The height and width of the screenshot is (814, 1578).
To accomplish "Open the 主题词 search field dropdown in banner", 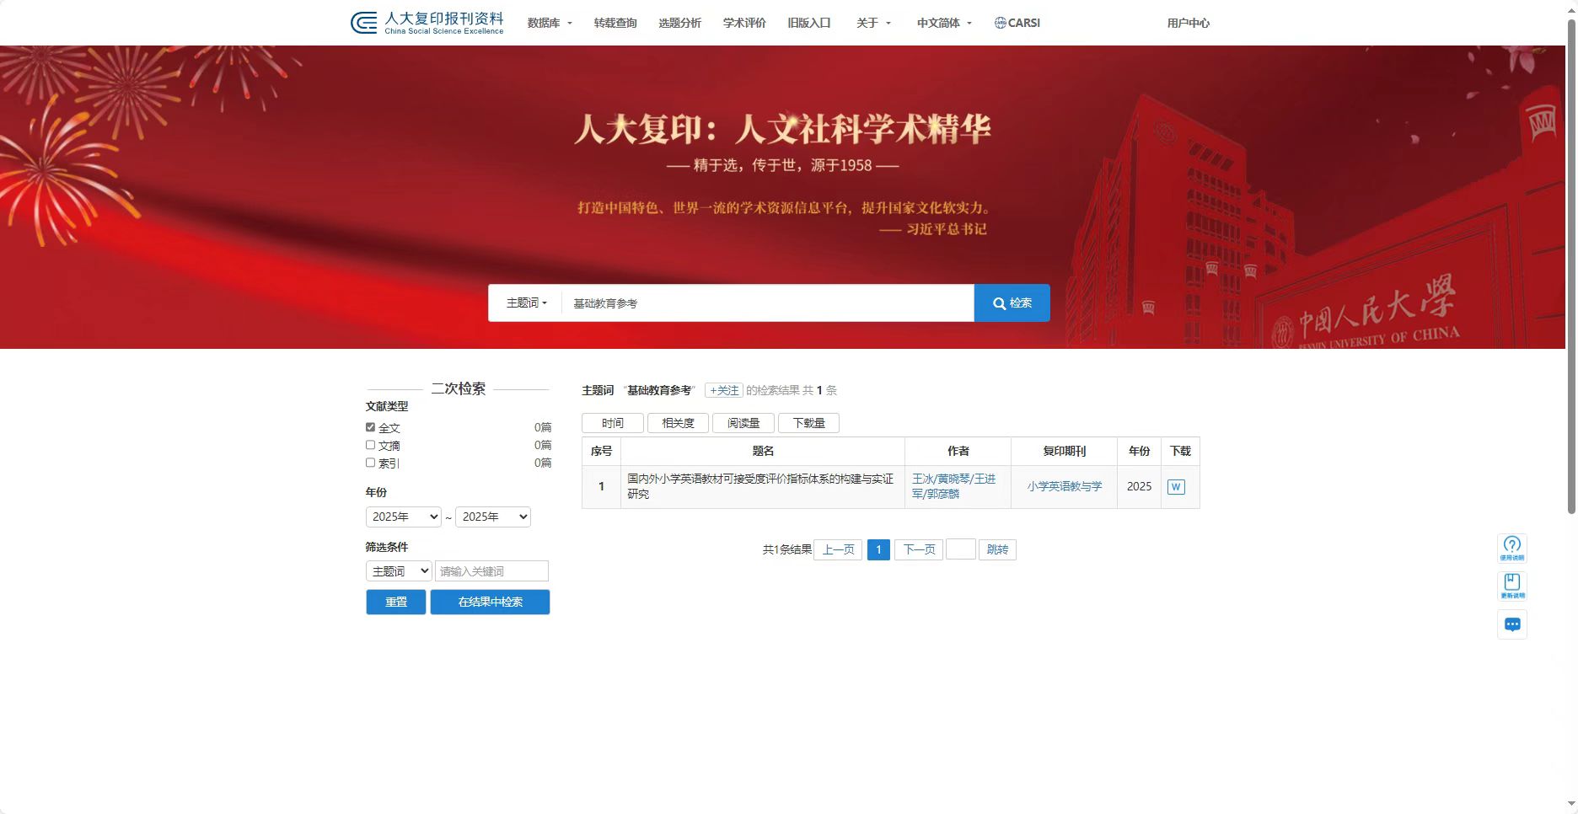I will pyautogui.click(x=526, y=303).
